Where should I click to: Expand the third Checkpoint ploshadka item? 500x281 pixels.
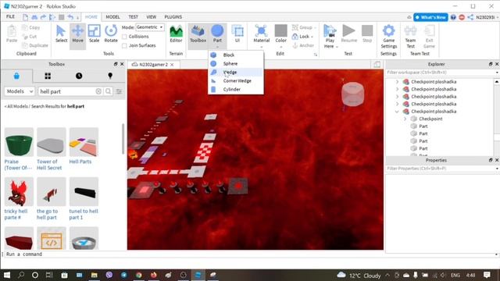[x=397, y=97]
